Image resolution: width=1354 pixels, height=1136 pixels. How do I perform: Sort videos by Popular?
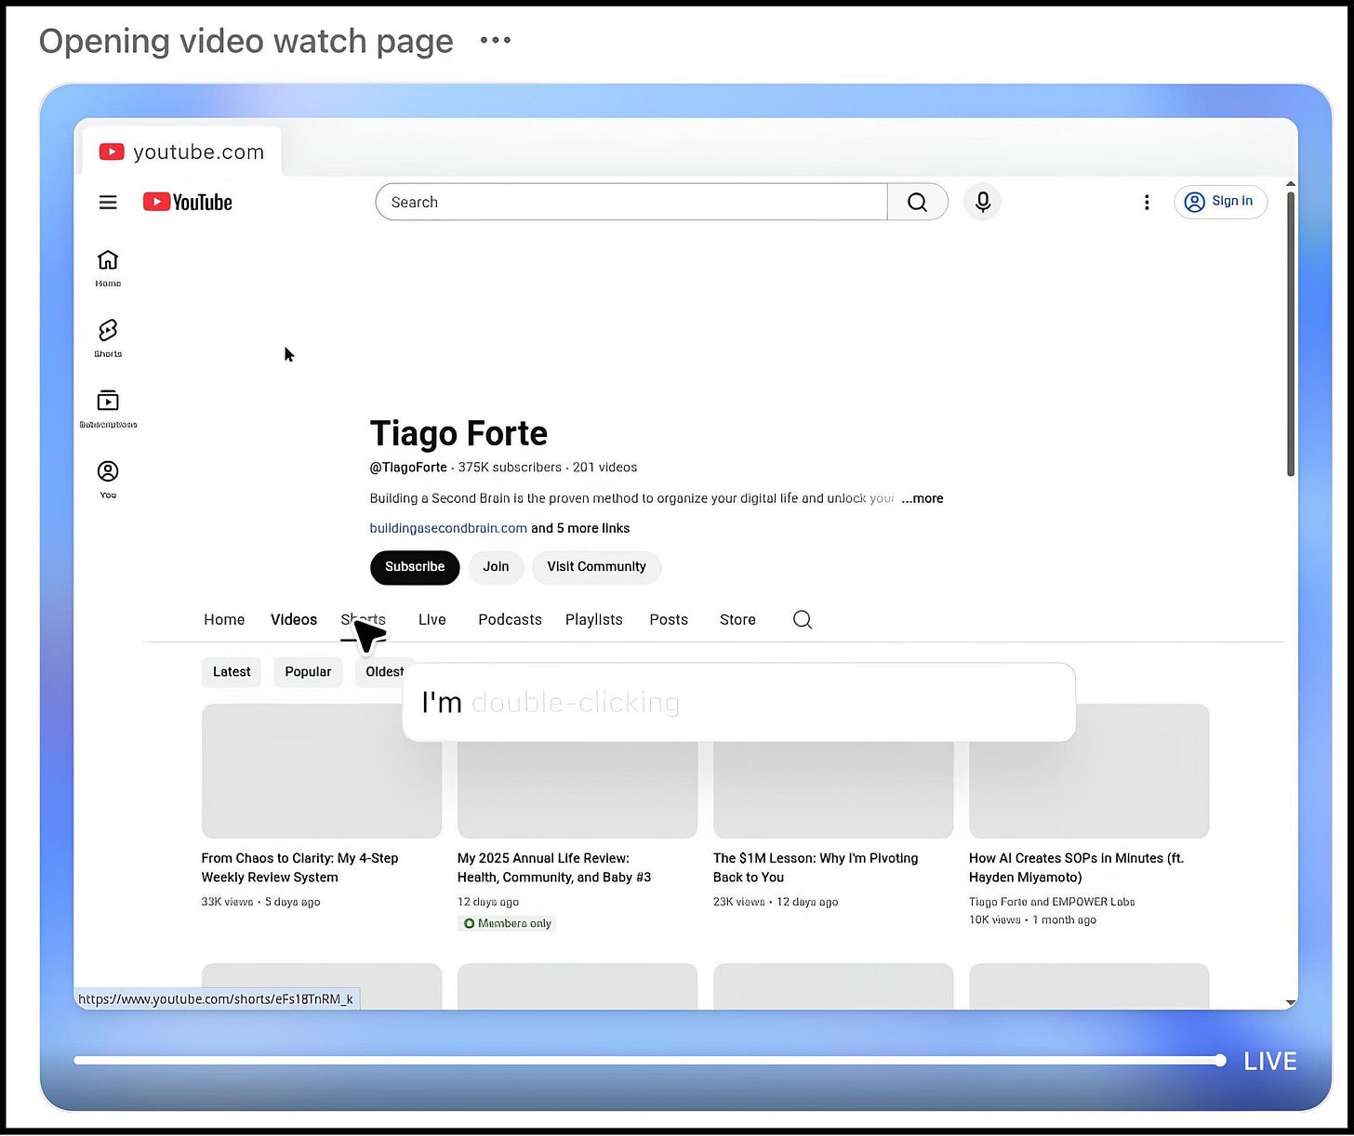pos(308,672)
